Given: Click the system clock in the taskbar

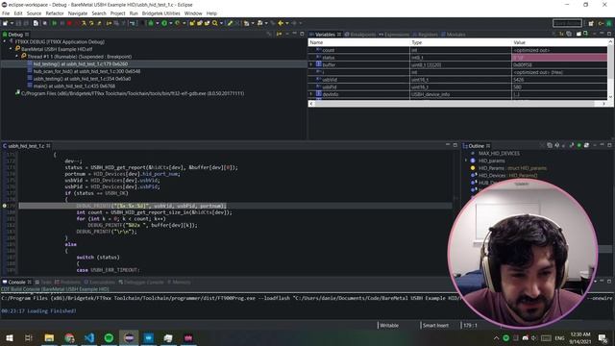Looking at the screenshot, I should tap(580, 337).
